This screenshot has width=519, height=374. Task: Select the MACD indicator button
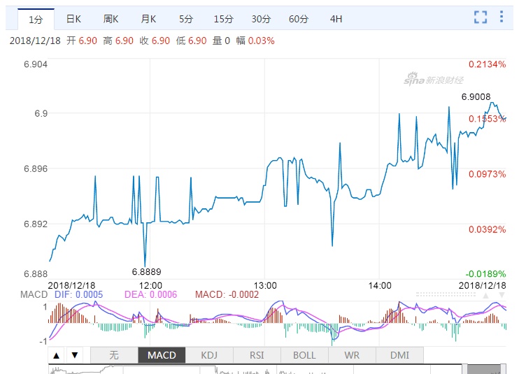click(x=162, y=355)
